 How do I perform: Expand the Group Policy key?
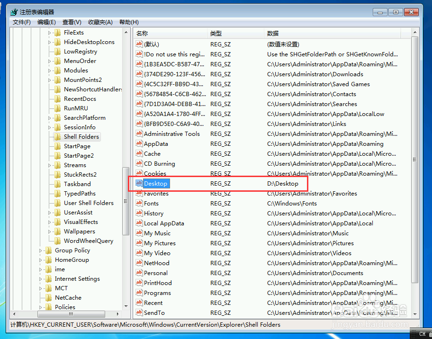[x=41, y=250]
